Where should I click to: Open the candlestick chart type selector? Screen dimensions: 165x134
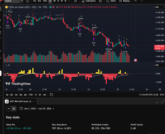76,1
